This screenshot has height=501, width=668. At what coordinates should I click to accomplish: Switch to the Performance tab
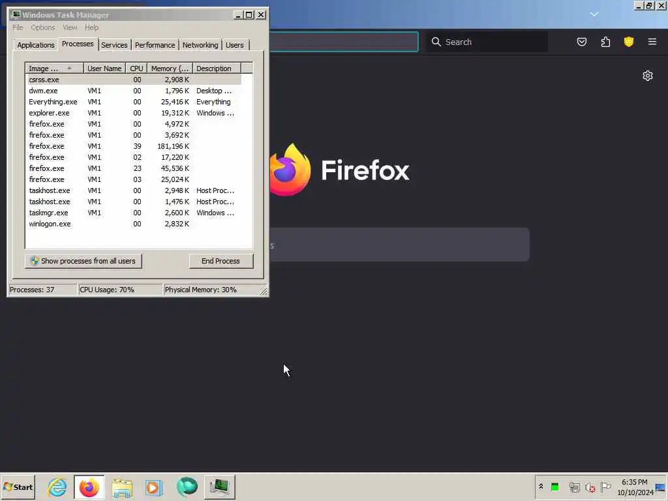pyautogui.click(x=155, y=45)
